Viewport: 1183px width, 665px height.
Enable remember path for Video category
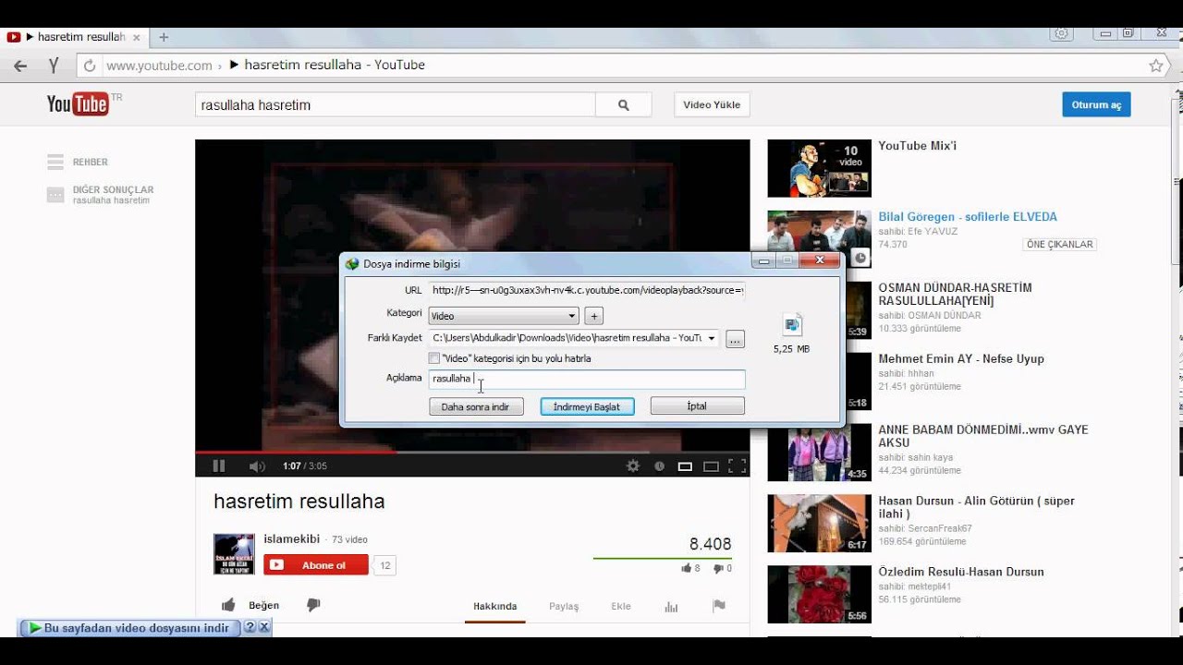click(x=434, y=358)
